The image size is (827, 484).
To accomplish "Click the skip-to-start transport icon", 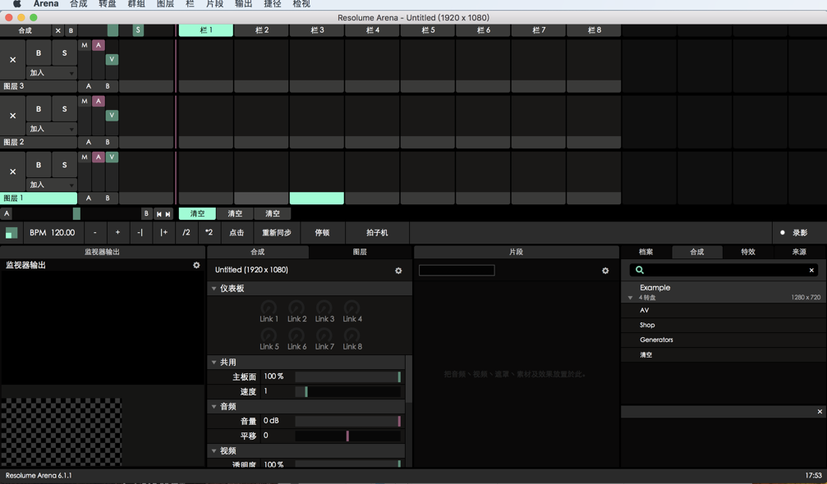I will click(158, 213).
